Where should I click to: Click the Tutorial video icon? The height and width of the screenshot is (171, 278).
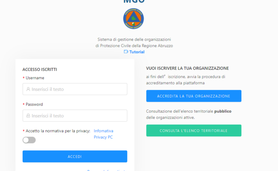pyautogui.click(x=126, y=52)
